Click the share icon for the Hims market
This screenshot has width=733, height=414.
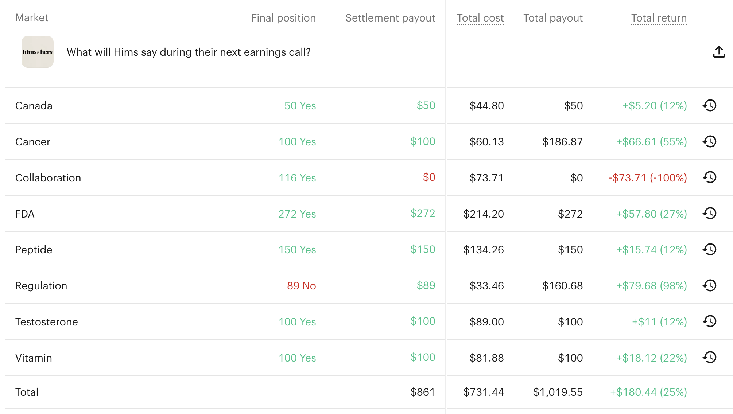tap(719, 52)
